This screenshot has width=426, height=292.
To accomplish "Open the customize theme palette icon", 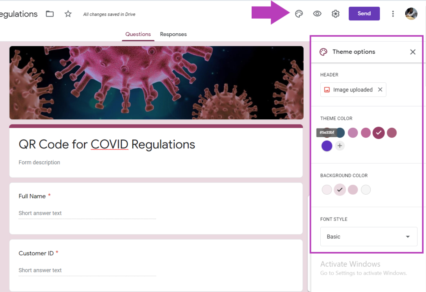I will pyautogui.click(x=299, y=14).
